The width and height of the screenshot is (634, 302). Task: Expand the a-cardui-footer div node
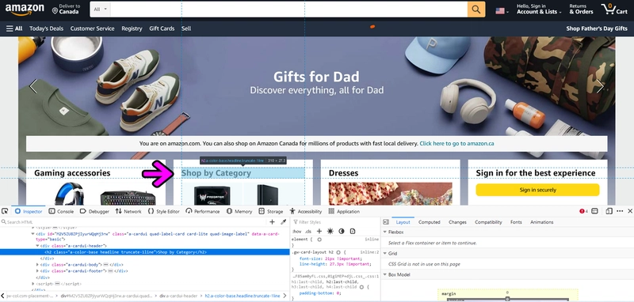[37, 271]
